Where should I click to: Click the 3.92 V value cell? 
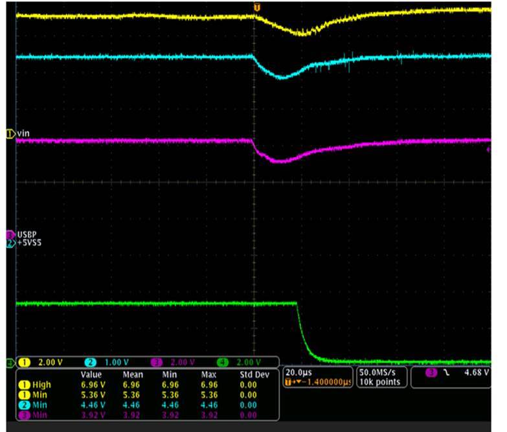(93, 415)
